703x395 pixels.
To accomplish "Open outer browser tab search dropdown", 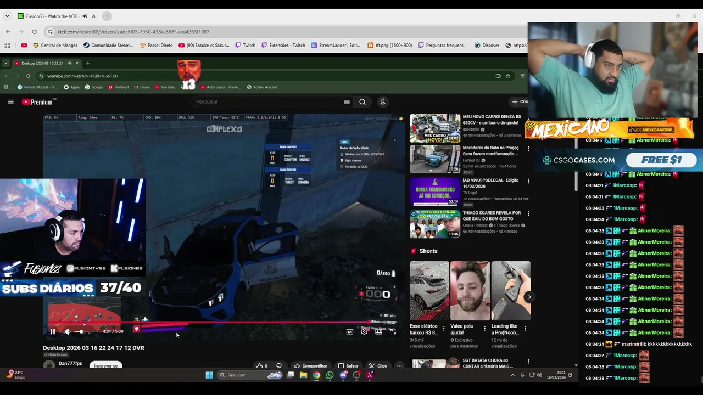I will click(7, 16).
